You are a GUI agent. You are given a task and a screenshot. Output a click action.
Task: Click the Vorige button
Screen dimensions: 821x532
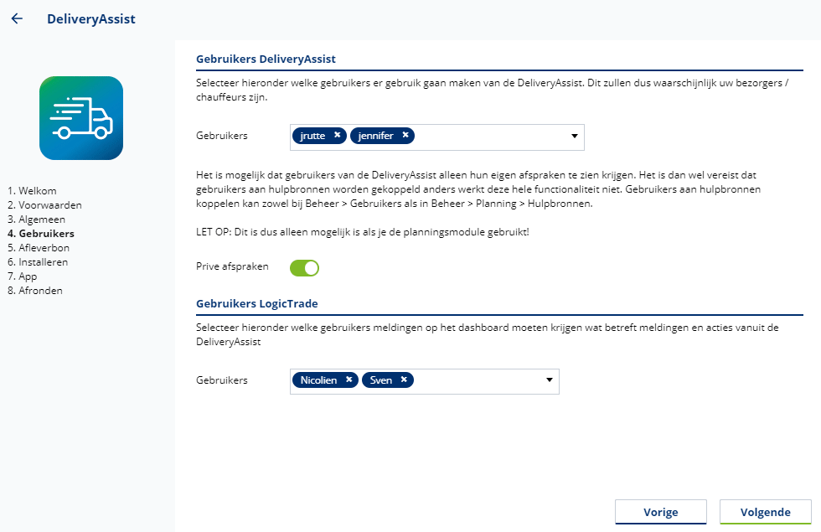tap(661, 512)
